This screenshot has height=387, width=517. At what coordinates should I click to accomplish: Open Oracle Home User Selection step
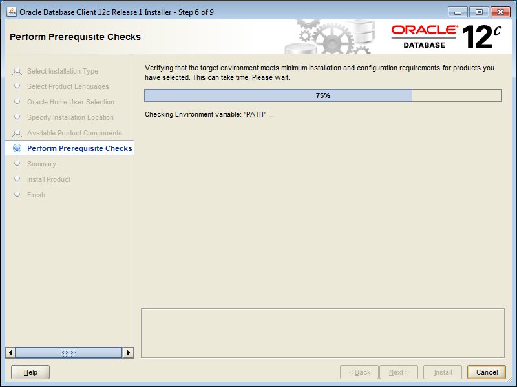(70, 102)
